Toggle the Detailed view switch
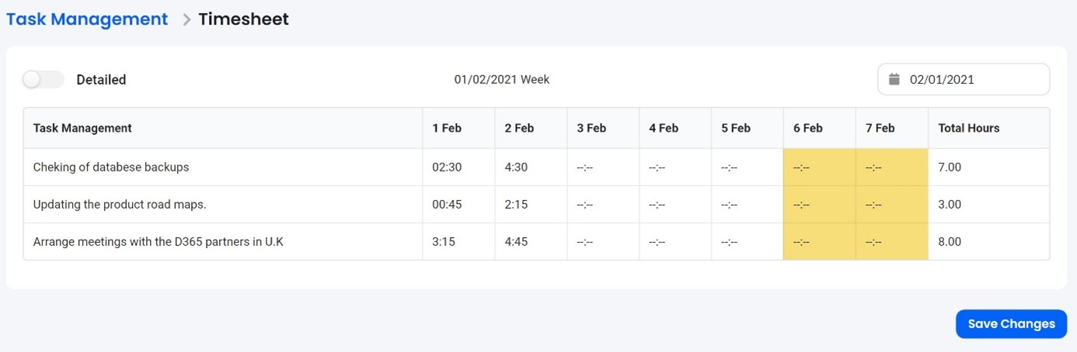The image size is (1077, 352). point(43,79)
